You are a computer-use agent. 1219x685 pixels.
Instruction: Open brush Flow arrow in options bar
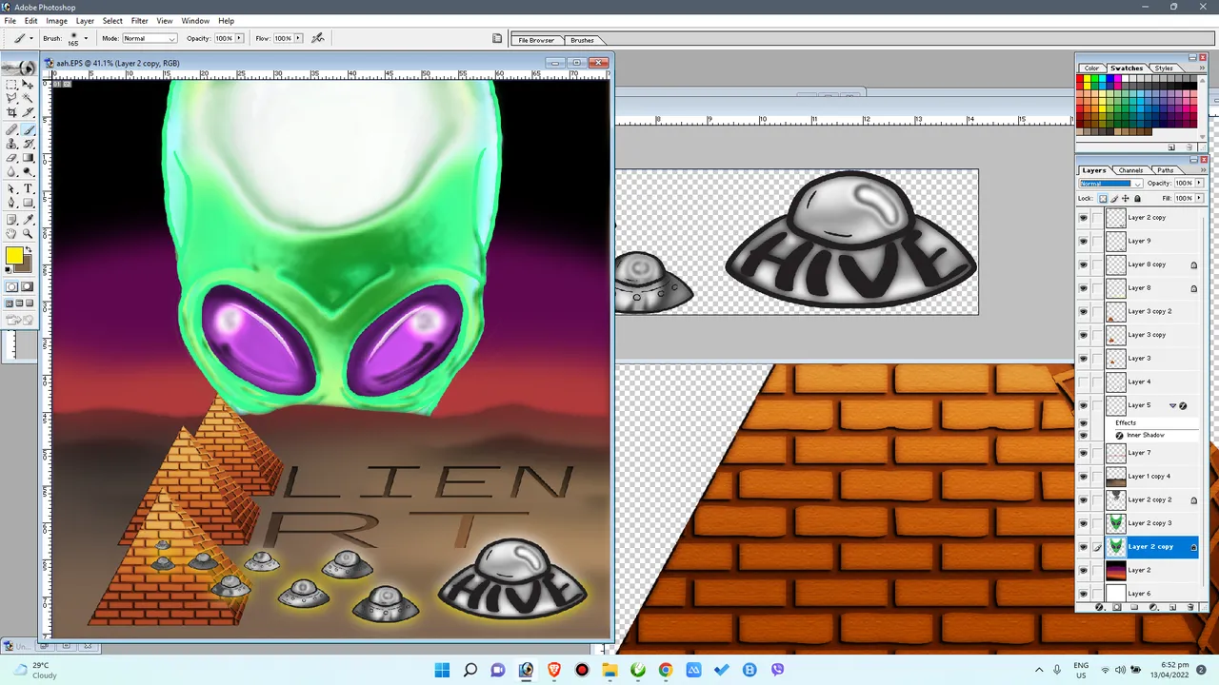coord(298,38)
